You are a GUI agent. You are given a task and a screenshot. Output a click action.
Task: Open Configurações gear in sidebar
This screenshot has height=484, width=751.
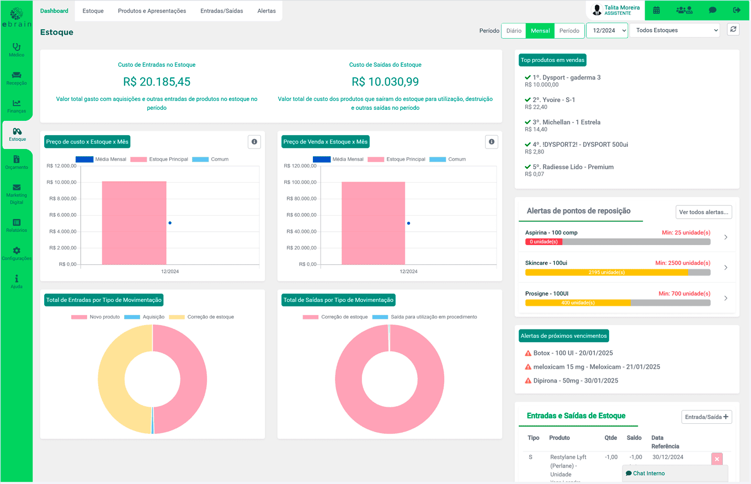pos(17,253)
